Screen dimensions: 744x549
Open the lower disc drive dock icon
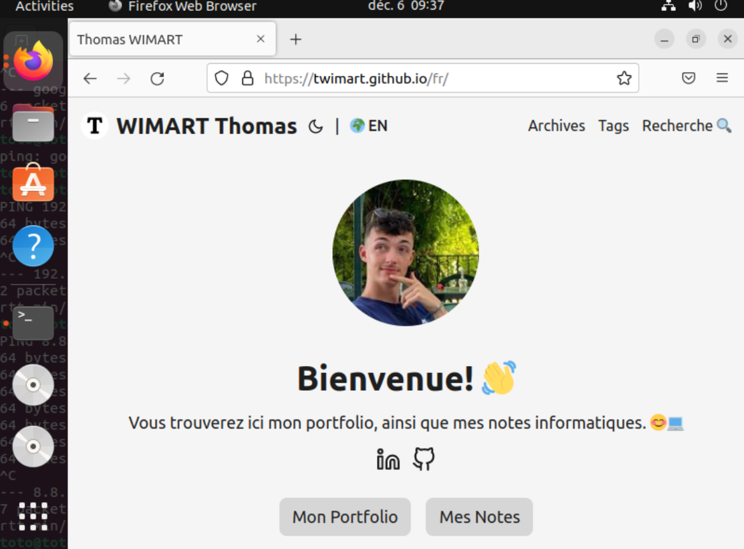point(33,446)
